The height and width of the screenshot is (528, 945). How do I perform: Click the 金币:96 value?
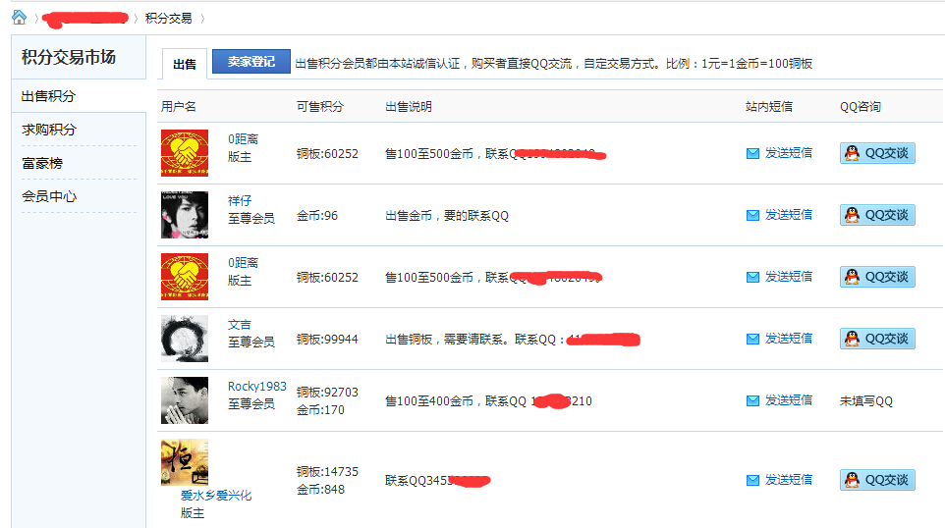(x=317, y=216)
